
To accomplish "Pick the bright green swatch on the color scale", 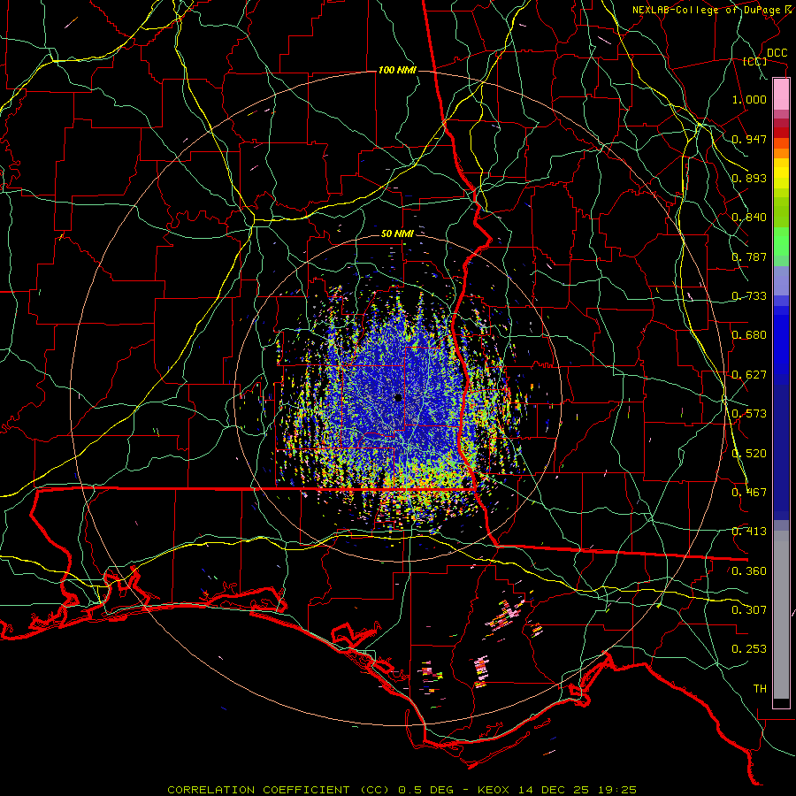I will coord(781,241).
